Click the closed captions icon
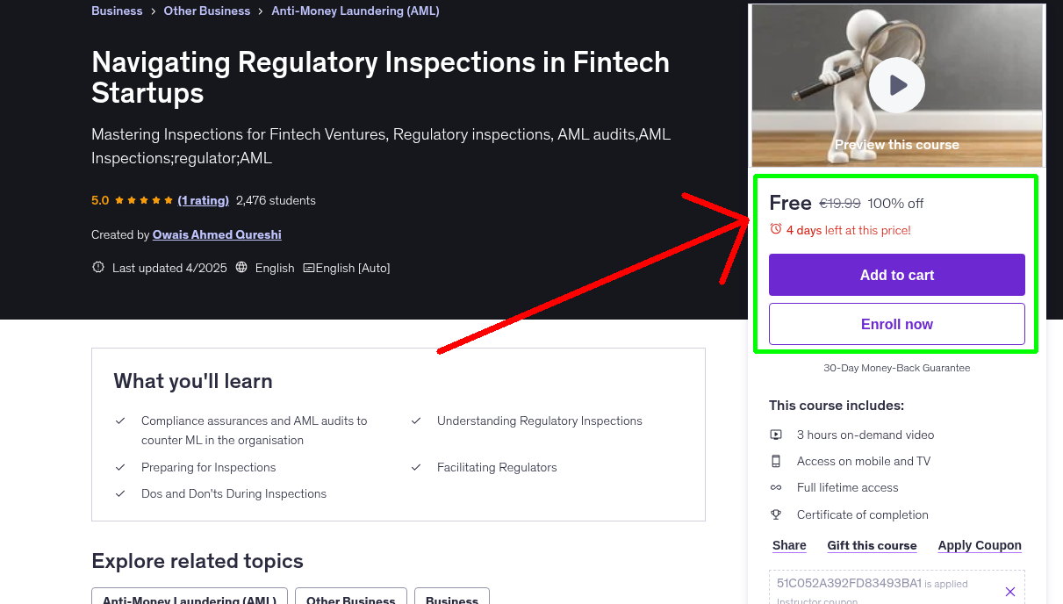 coord(308,268)
